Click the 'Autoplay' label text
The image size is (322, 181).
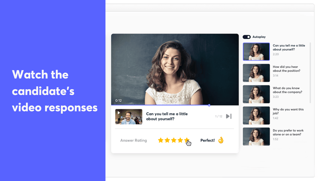[x=259, y=37]
